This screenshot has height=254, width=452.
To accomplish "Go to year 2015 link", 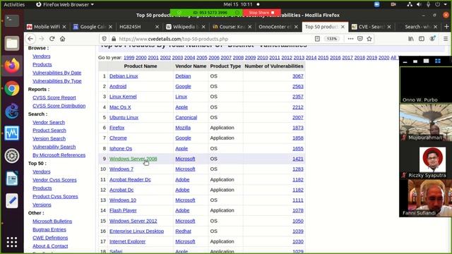I will pyautogui.click(x=323, y=58).
